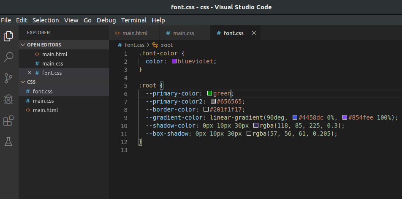This screenshot has width=402, height=199.
Task: Select main.css under Open Editors
Action: pos(52,63)
